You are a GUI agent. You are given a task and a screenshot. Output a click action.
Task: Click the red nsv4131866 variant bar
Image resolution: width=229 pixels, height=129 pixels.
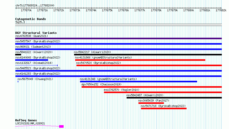coord(140,60)
